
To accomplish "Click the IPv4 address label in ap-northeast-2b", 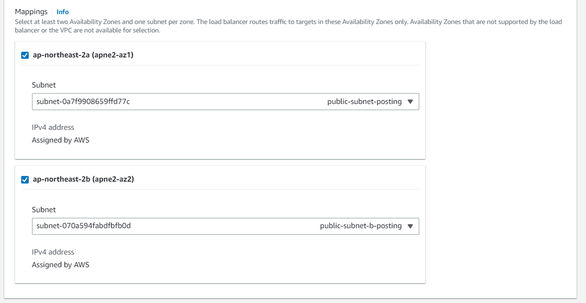I will 53,252.
